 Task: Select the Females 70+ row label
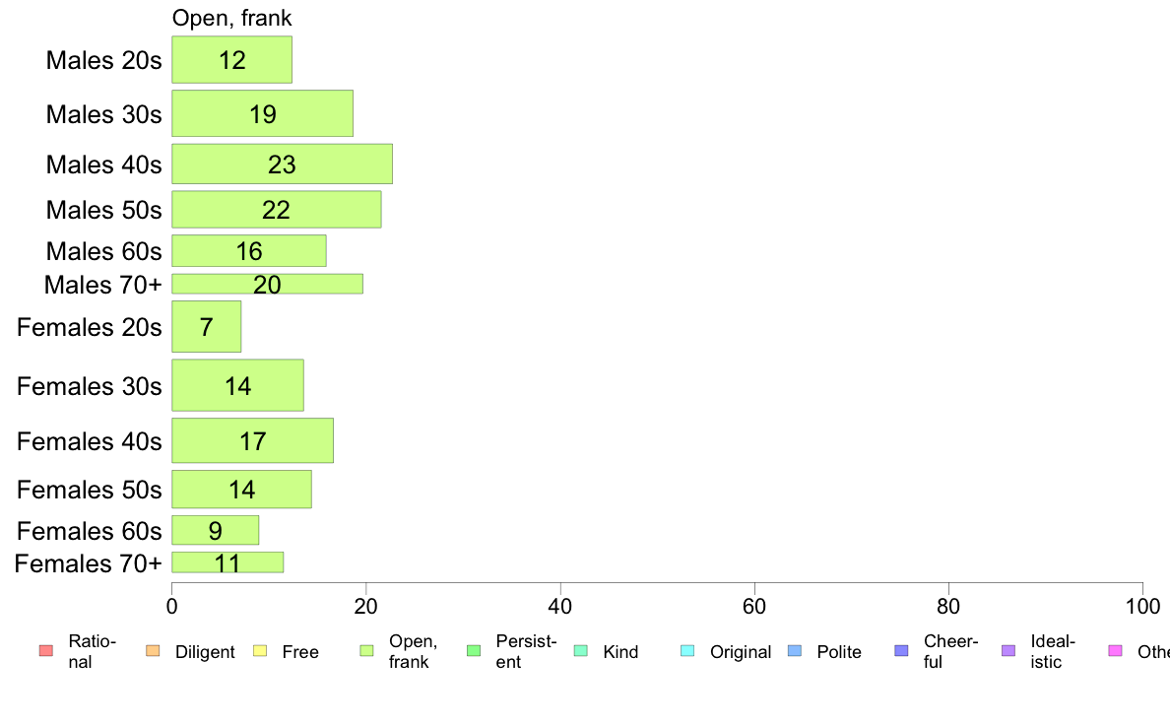(88, 563)
